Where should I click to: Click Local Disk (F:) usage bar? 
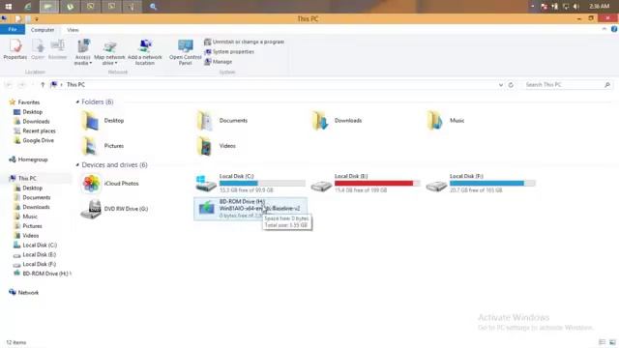492,183
